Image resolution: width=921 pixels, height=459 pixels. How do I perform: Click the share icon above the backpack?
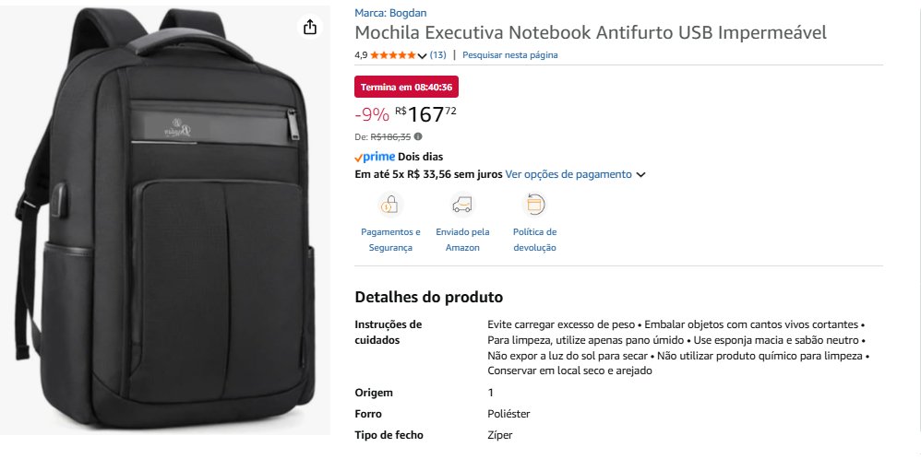310,27
